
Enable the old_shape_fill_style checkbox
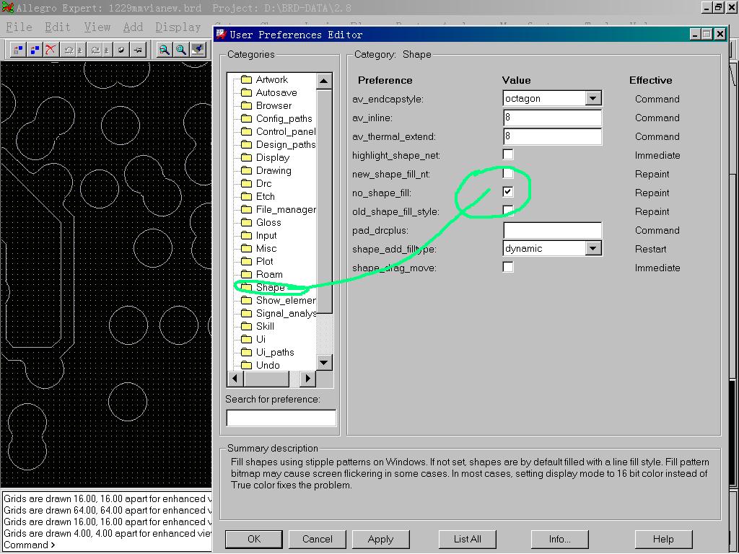tap(507, 211)
